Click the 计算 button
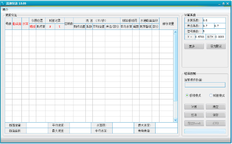The height and width of the screenshot is (144, 232). point(194,107)
